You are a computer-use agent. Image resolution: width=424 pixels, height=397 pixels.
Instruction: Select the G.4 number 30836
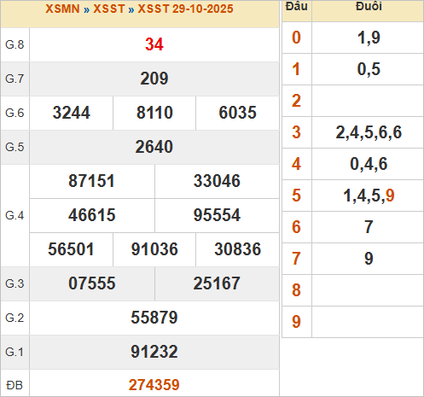click(237, 249)
